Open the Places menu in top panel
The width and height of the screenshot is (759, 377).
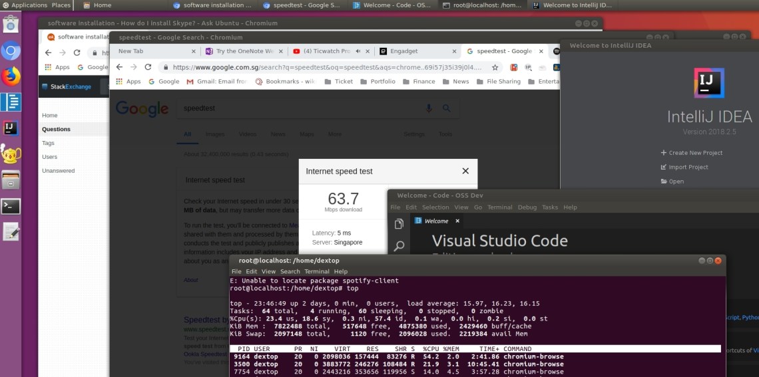[x=61, y=5]
